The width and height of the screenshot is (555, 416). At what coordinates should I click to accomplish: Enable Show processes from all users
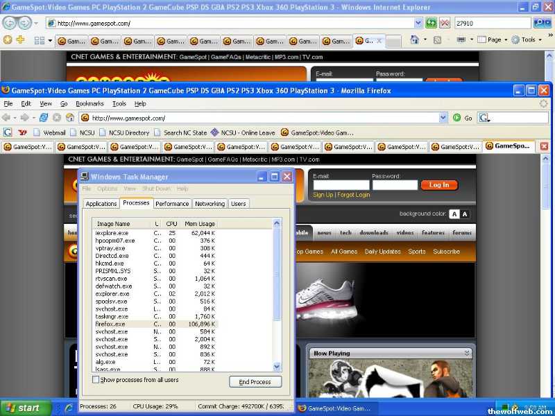coord(96,380)
